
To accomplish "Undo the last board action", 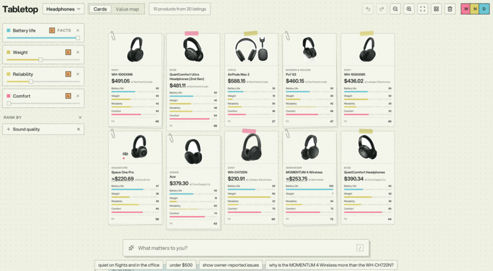I will click(x=368, y=9).
